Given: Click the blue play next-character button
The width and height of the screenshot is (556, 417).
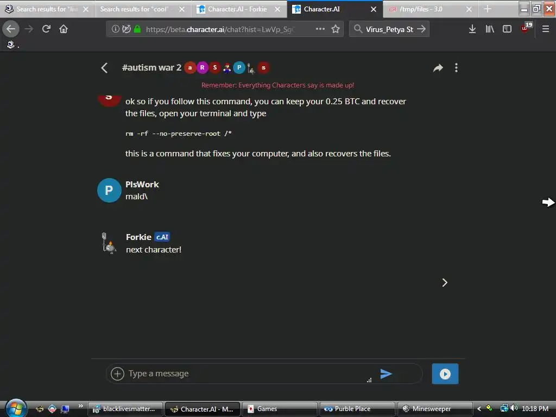Looking at the screenshot, I should [x=445, y=374].
